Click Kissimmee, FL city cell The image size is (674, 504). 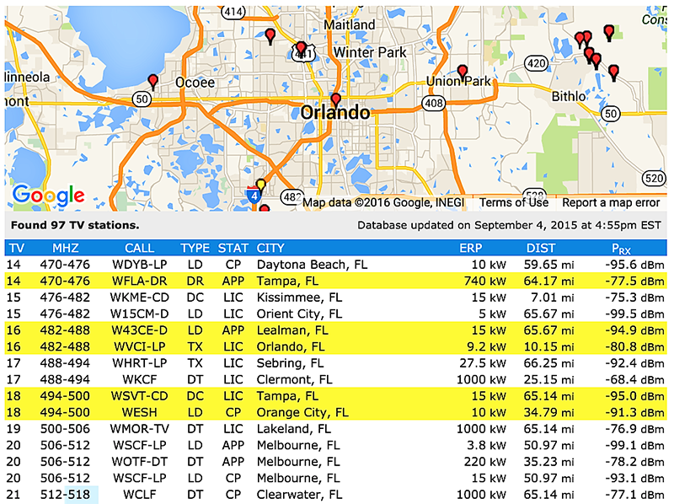299,298
